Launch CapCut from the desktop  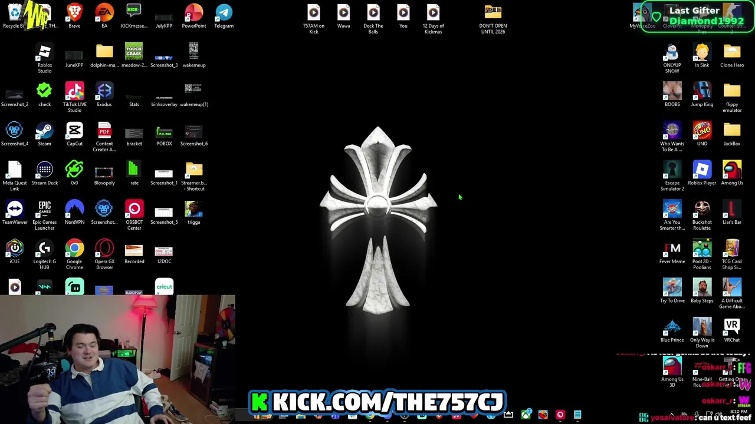point(74,134)
